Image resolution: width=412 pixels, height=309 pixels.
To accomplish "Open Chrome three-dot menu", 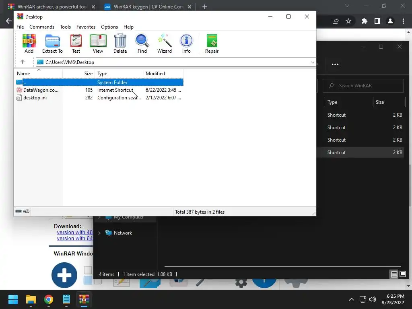I will pos(403,21).
